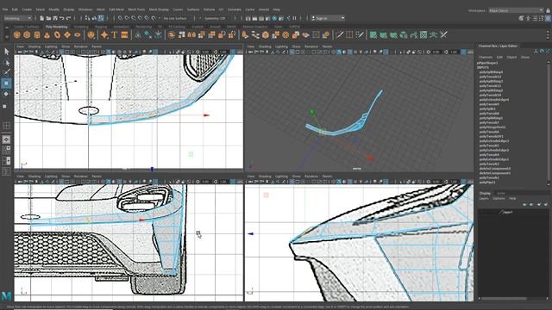
Task: Toggle Make live surface icon
Action: coord(154,18)
